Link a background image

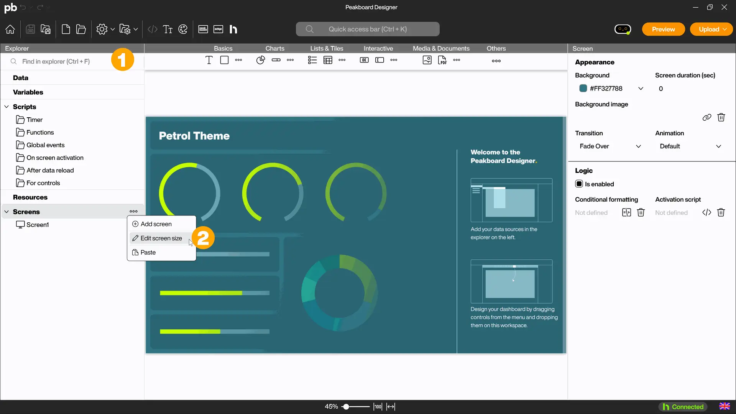point(707,117)
